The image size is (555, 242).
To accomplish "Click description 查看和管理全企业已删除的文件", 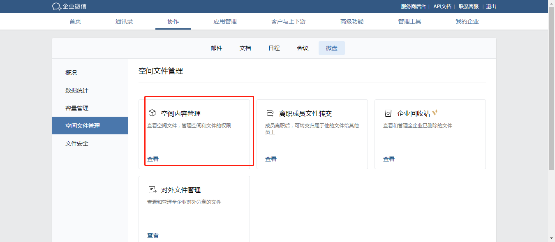I will pos(418,126).
